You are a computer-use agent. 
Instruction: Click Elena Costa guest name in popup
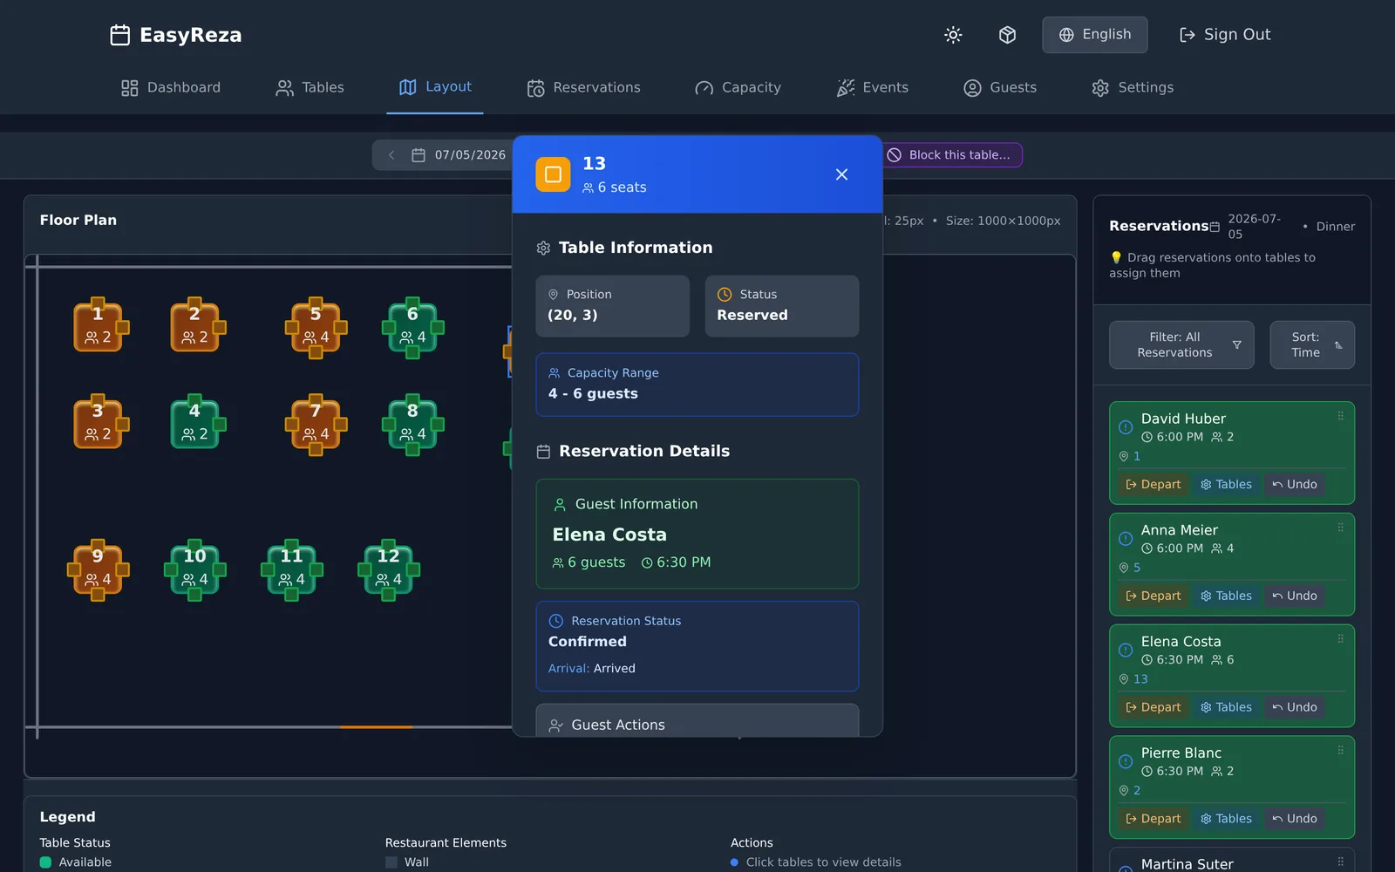609,535
